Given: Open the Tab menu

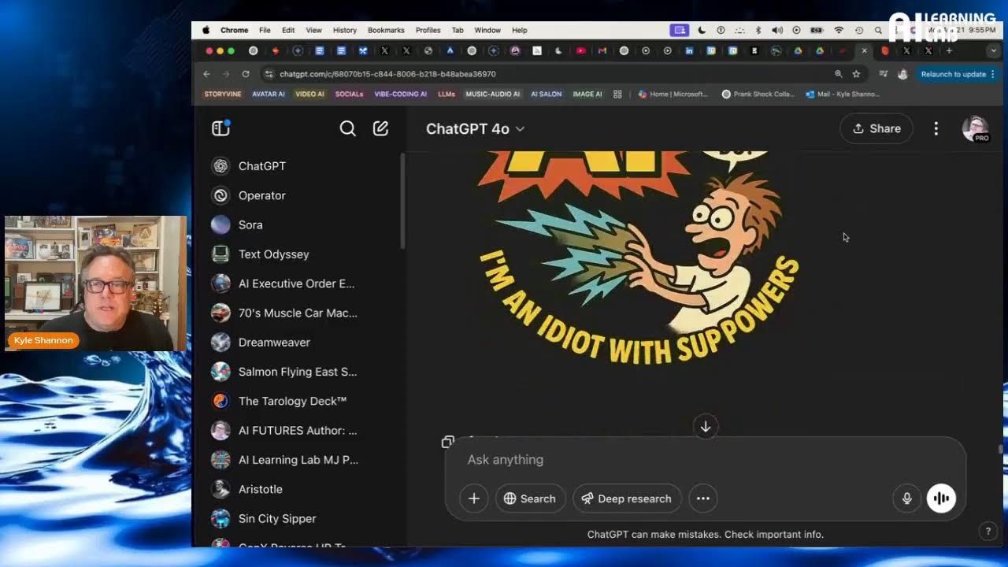Looking at the screenshot, I should tap(458, 30).
